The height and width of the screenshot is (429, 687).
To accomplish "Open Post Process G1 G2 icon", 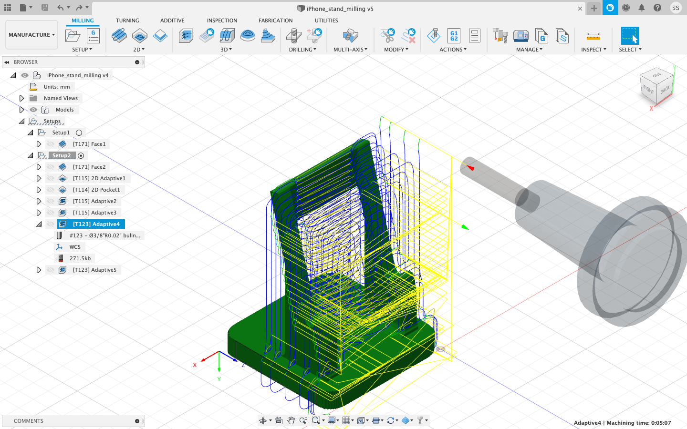I will coord(454,36).
